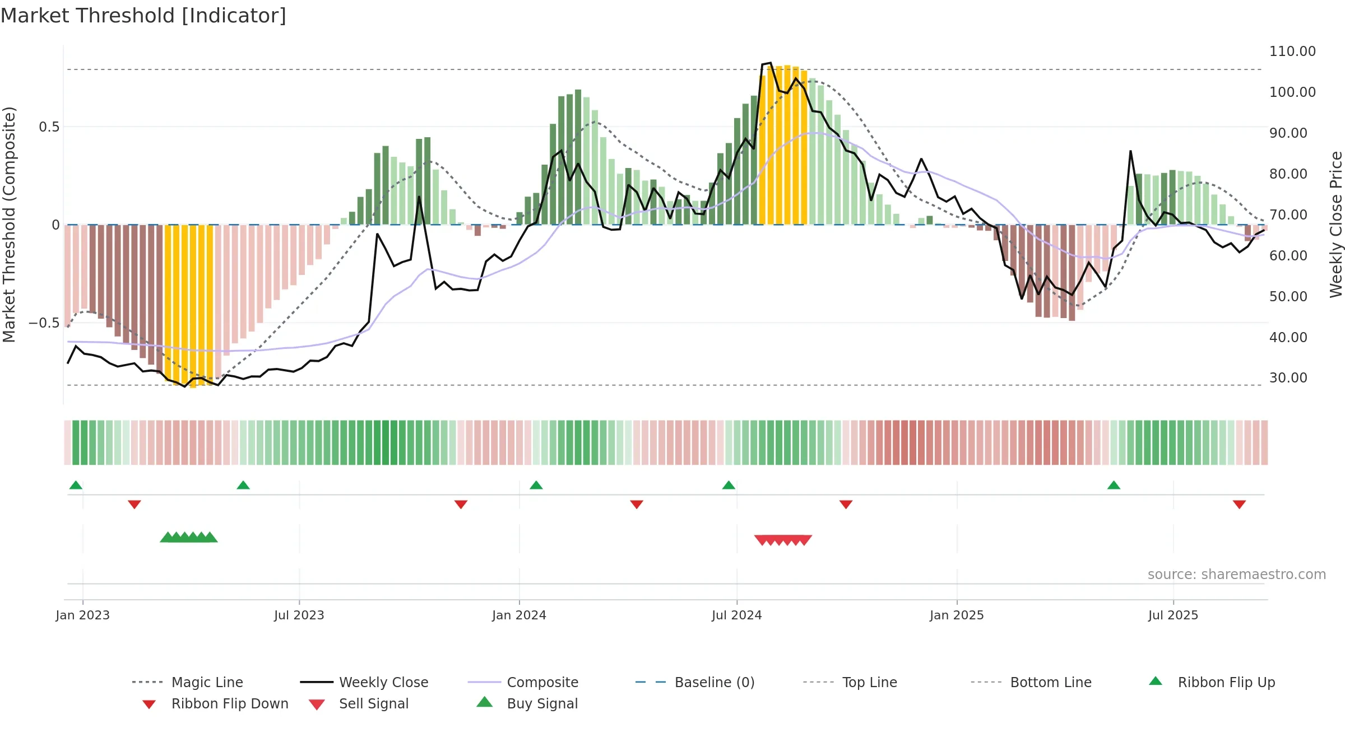1345x756 pixels.
Task: Toggle the Ribbon Flip Up legend entry
Action: click(x=1212, y=682)
